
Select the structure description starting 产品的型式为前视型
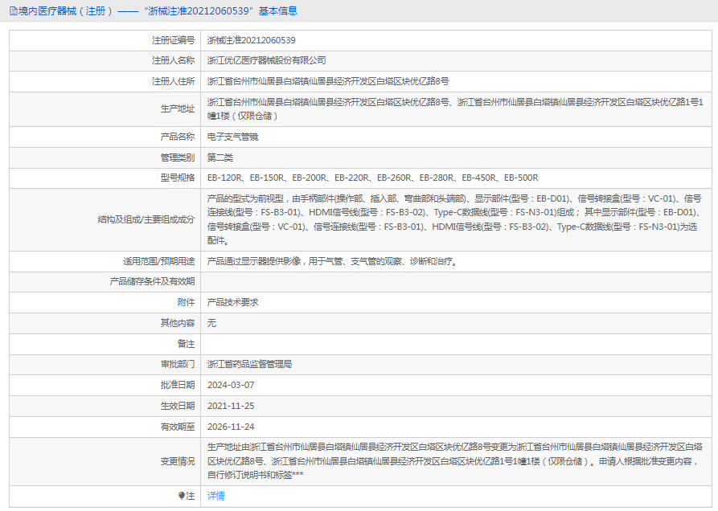[x=454, y=219]
